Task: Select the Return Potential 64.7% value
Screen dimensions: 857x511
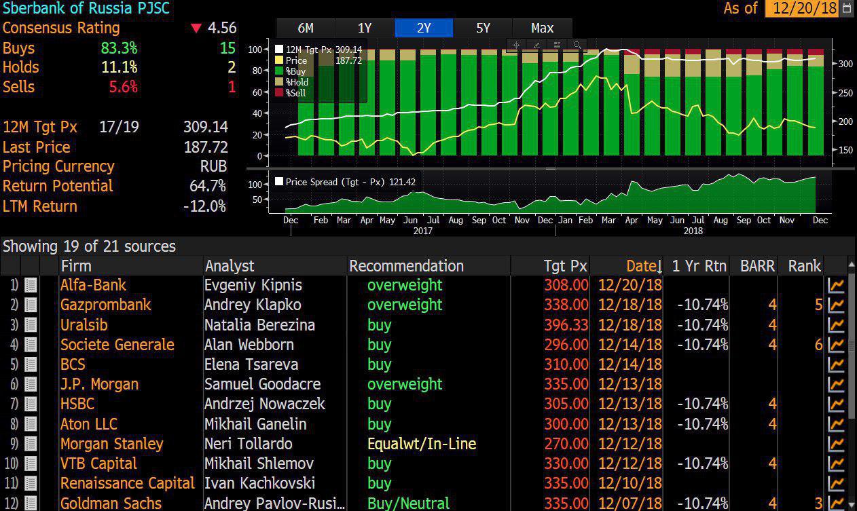Action: tap(208, 186)
